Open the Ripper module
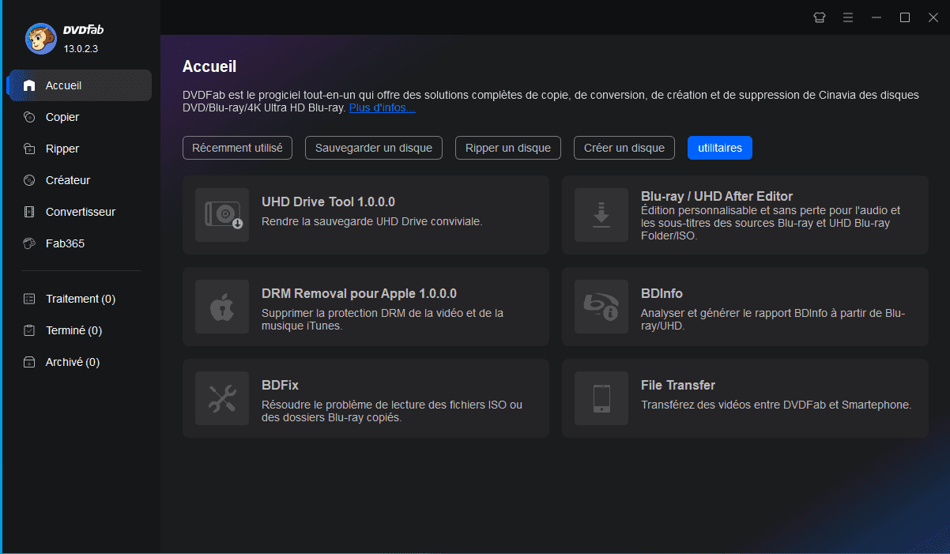Image resolution: width=950 pixels, height=554 pixels. pos(79,149)
